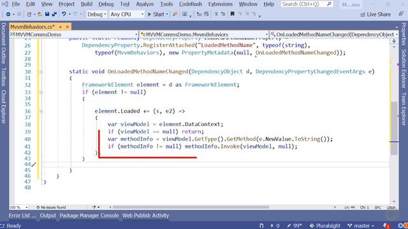Open the Toolbox side tab
Image resolution: width=408 pixels, height=229 pixels.
click(x=3, y=77)
